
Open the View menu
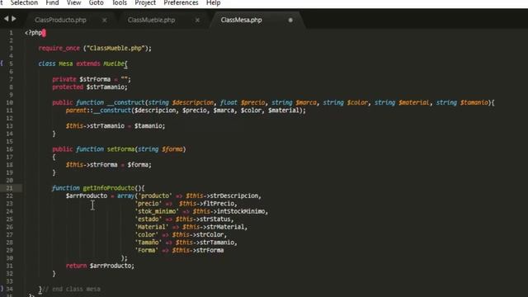point(73,3)
